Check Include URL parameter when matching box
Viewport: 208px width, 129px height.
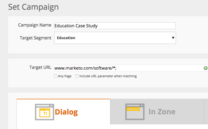click(77, 76)
